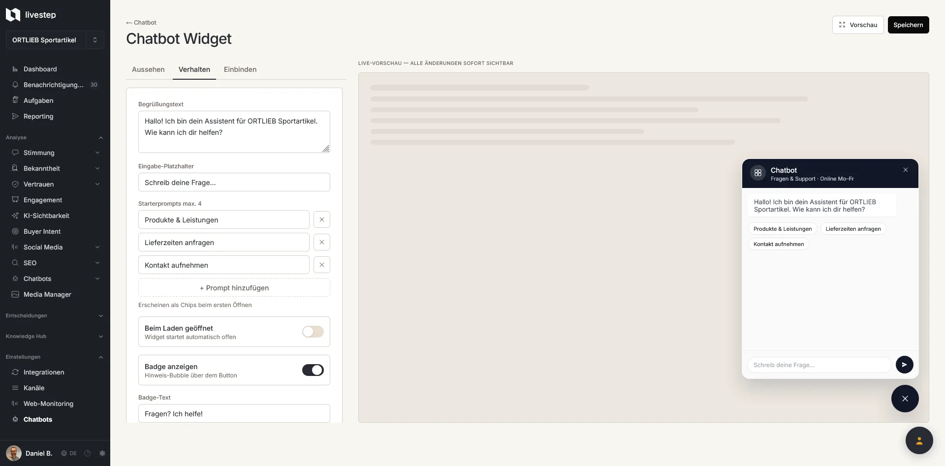Viewport: 945px width, 466px height.
Task: Toggle 'Beim Laden geöffnet' switch
Action: click(x=313, y=332)
